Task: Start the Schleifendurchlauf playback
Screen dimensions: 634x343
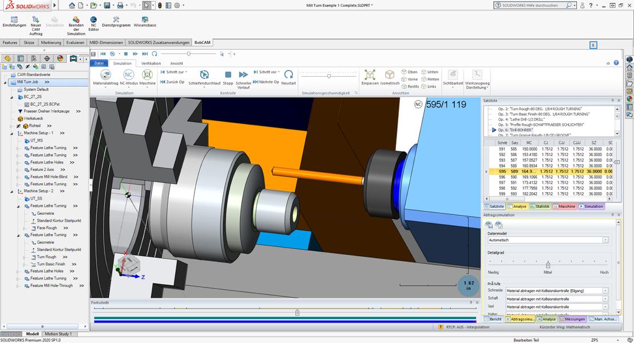Action: [204, 77]
